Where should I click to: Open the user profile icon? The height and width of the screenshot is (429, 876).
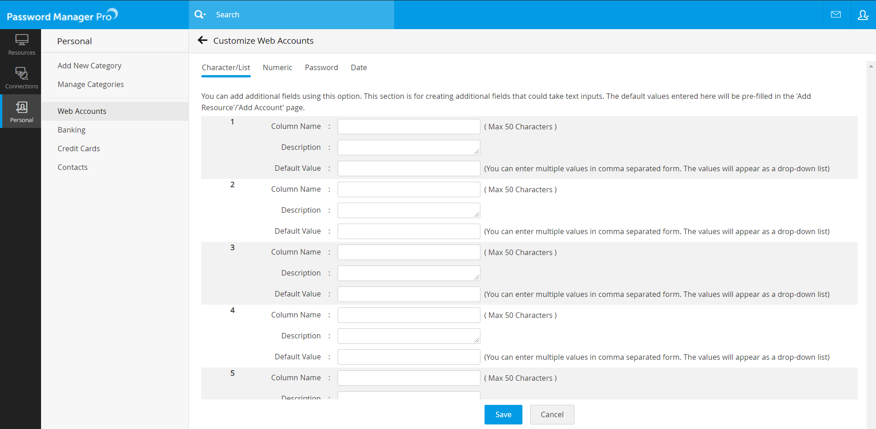[863, 15]
